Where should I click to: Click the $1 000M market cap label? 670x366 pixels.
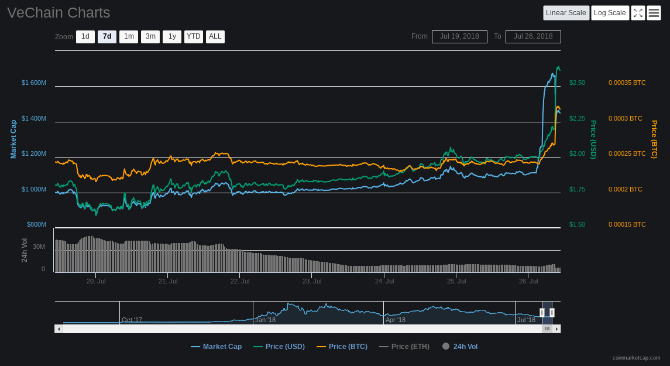point(34,189)
